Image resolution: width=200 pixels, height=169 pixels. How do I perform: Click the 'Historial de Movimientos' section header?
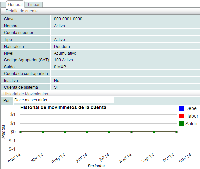click(x=26, y=94)
